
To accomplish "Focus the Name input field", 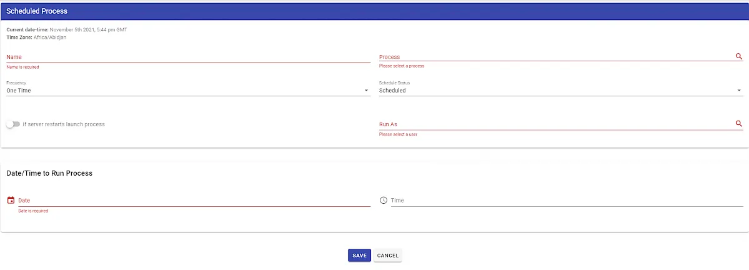I will (x=188, y=57).
